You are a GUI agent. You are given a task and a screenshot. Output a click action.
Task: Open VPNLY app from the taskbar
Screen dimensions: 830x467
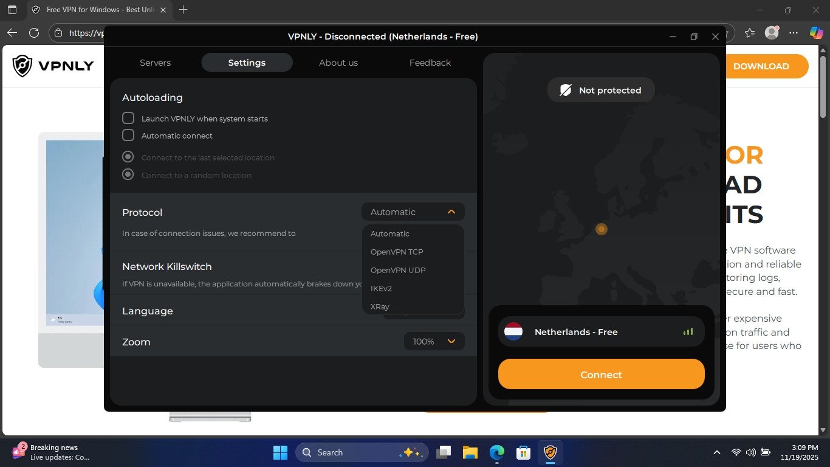pyautogui.click(x=550, y=452)
